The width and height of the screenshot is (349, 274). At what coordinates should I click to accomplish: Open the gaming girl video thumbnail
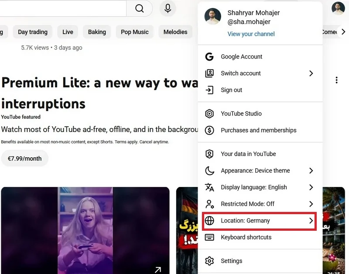coord(85,231)
